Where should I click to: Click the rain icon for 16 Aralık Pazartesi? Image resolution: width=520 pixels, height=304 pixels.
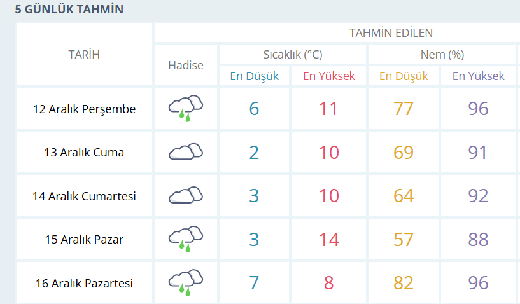click(186, 283)
